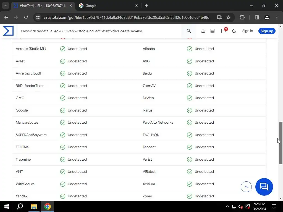Viewport: 283px width, 212px height.
Task: Show hidden system tray icons
Action: pyautogui.click(x=227, y=206)
